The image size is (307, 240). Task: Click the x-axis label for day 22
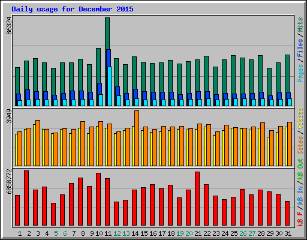[x=207, y=233]
